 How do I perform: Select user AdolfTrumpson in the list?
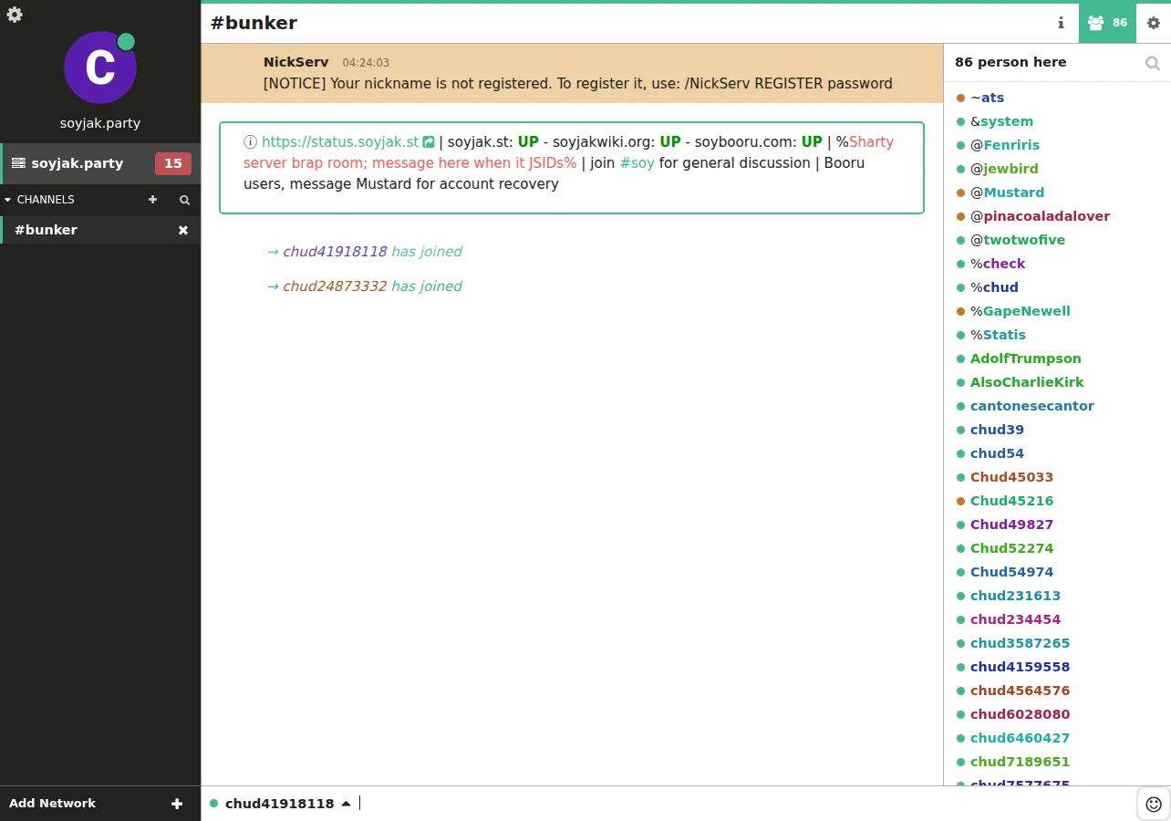(x=1026, y=359)
